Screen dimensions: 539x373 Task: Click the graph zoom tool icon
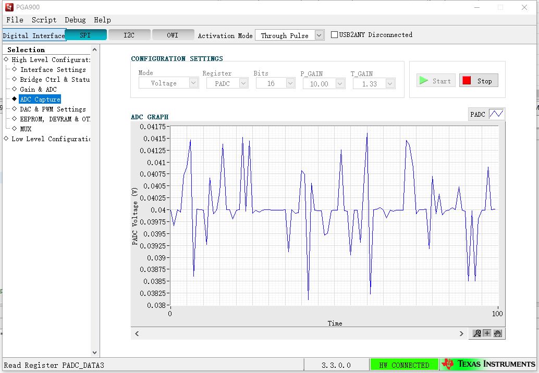[x=477, y=333]
